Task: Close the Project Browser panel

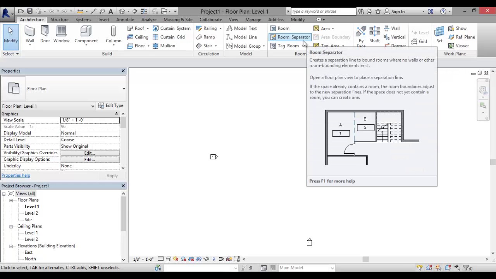Action: click(x=123, y=186)
